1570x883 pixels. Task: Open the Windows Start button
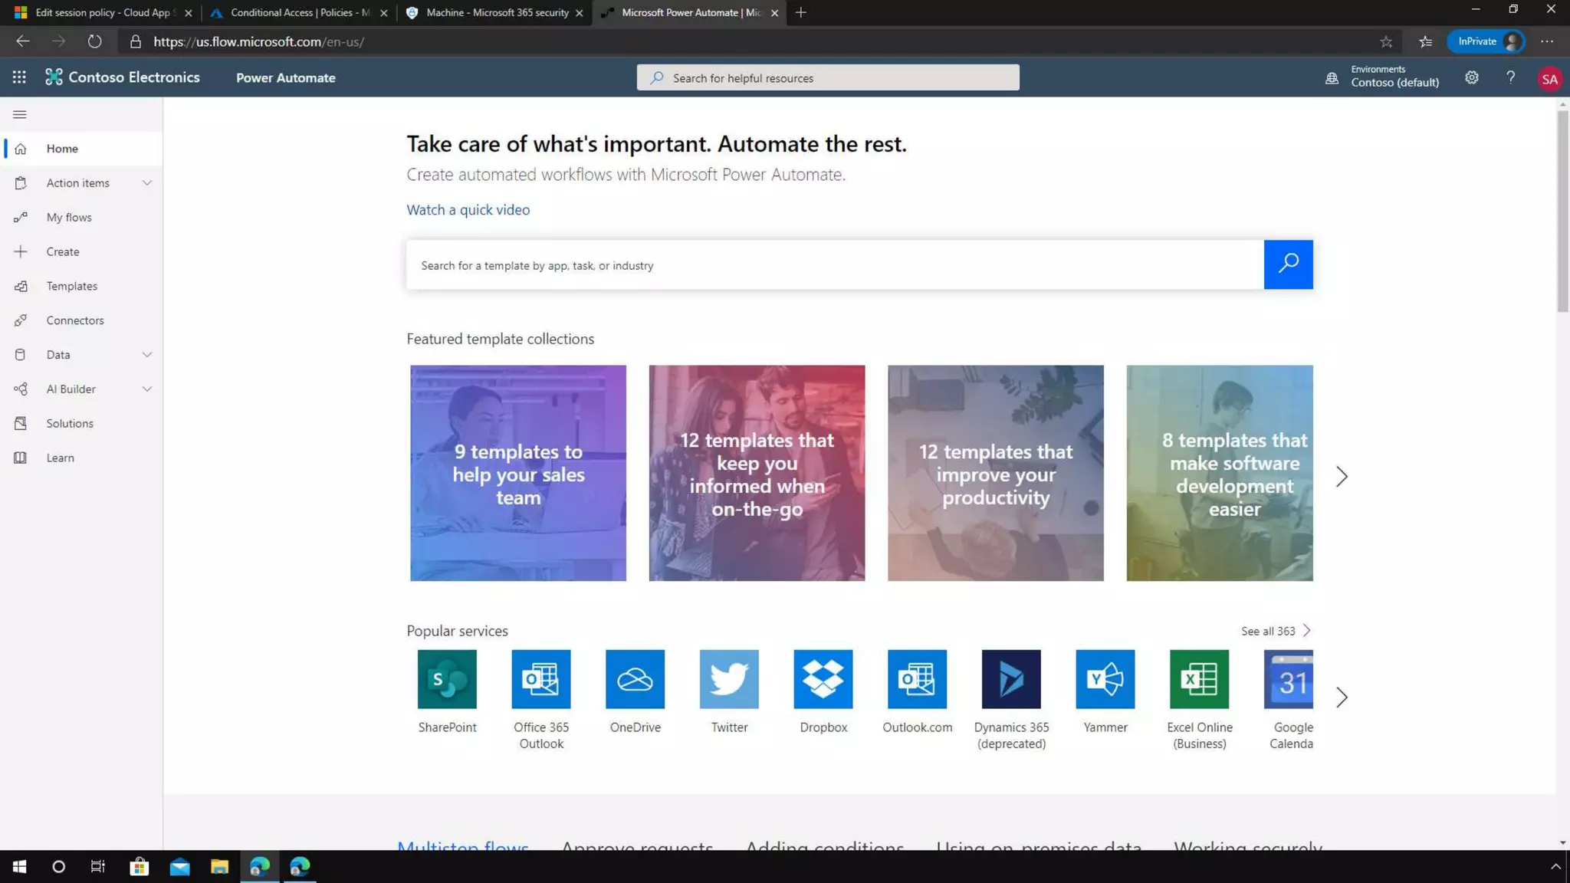(x=19, y=866)
